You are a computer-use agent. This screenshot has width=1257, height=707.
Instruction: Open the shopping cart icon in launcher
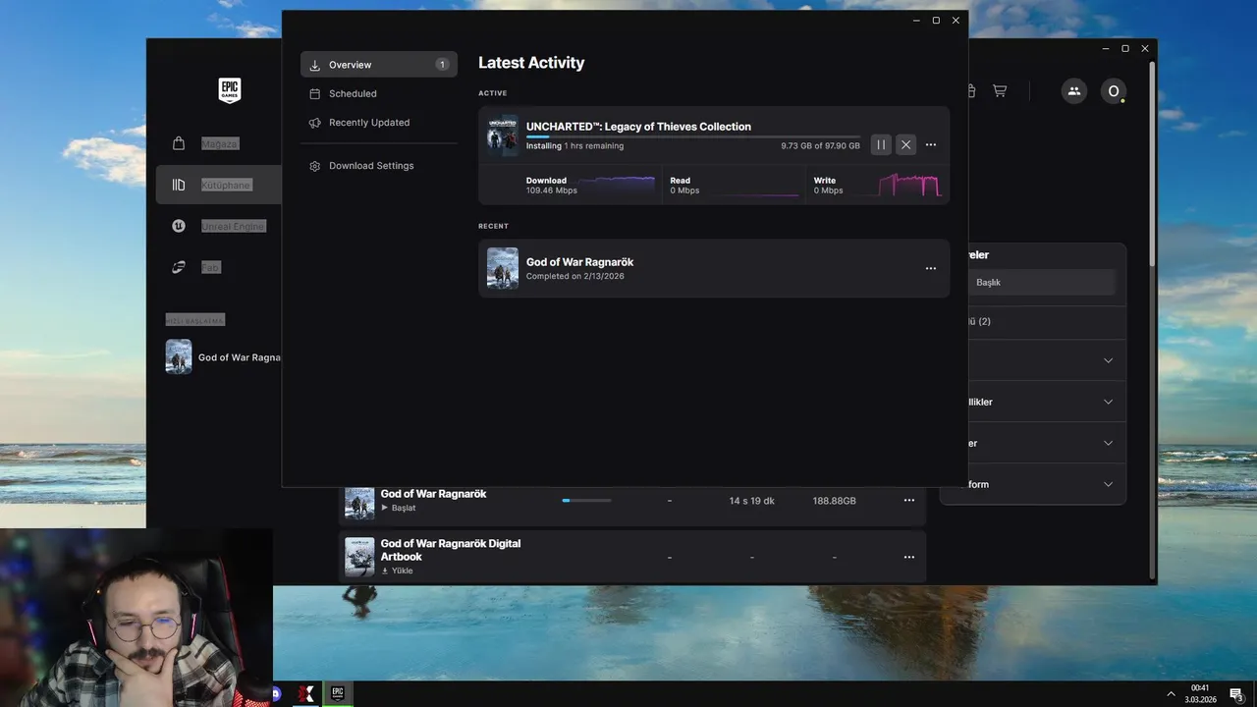pyautogui.click(x=1000, y=90)
